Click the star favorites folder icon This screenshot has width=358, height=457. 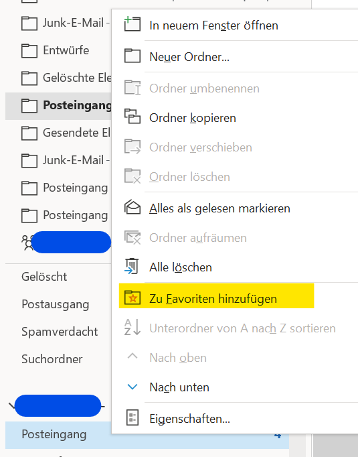click(x=132, y=298)
